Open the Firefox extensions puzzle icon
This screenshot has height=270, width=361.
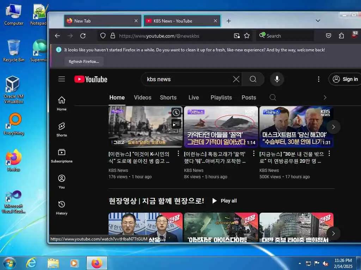(341, 36)
